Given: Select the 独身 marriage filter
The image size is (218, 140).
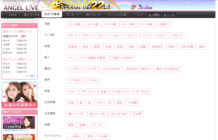Looking at the screenshot, I should (x=71, y=125).
